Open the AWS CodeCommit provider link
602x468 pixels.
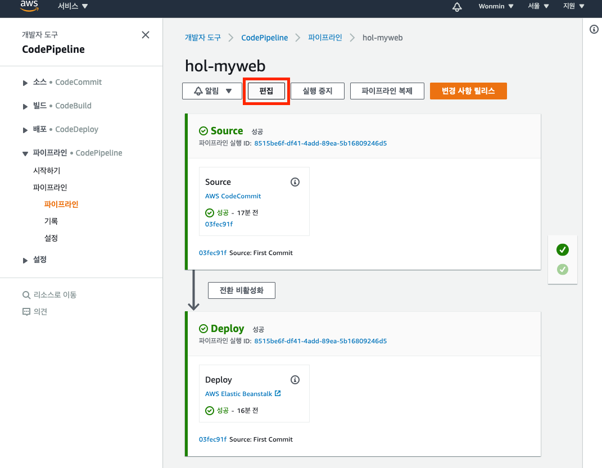point(233,196)
